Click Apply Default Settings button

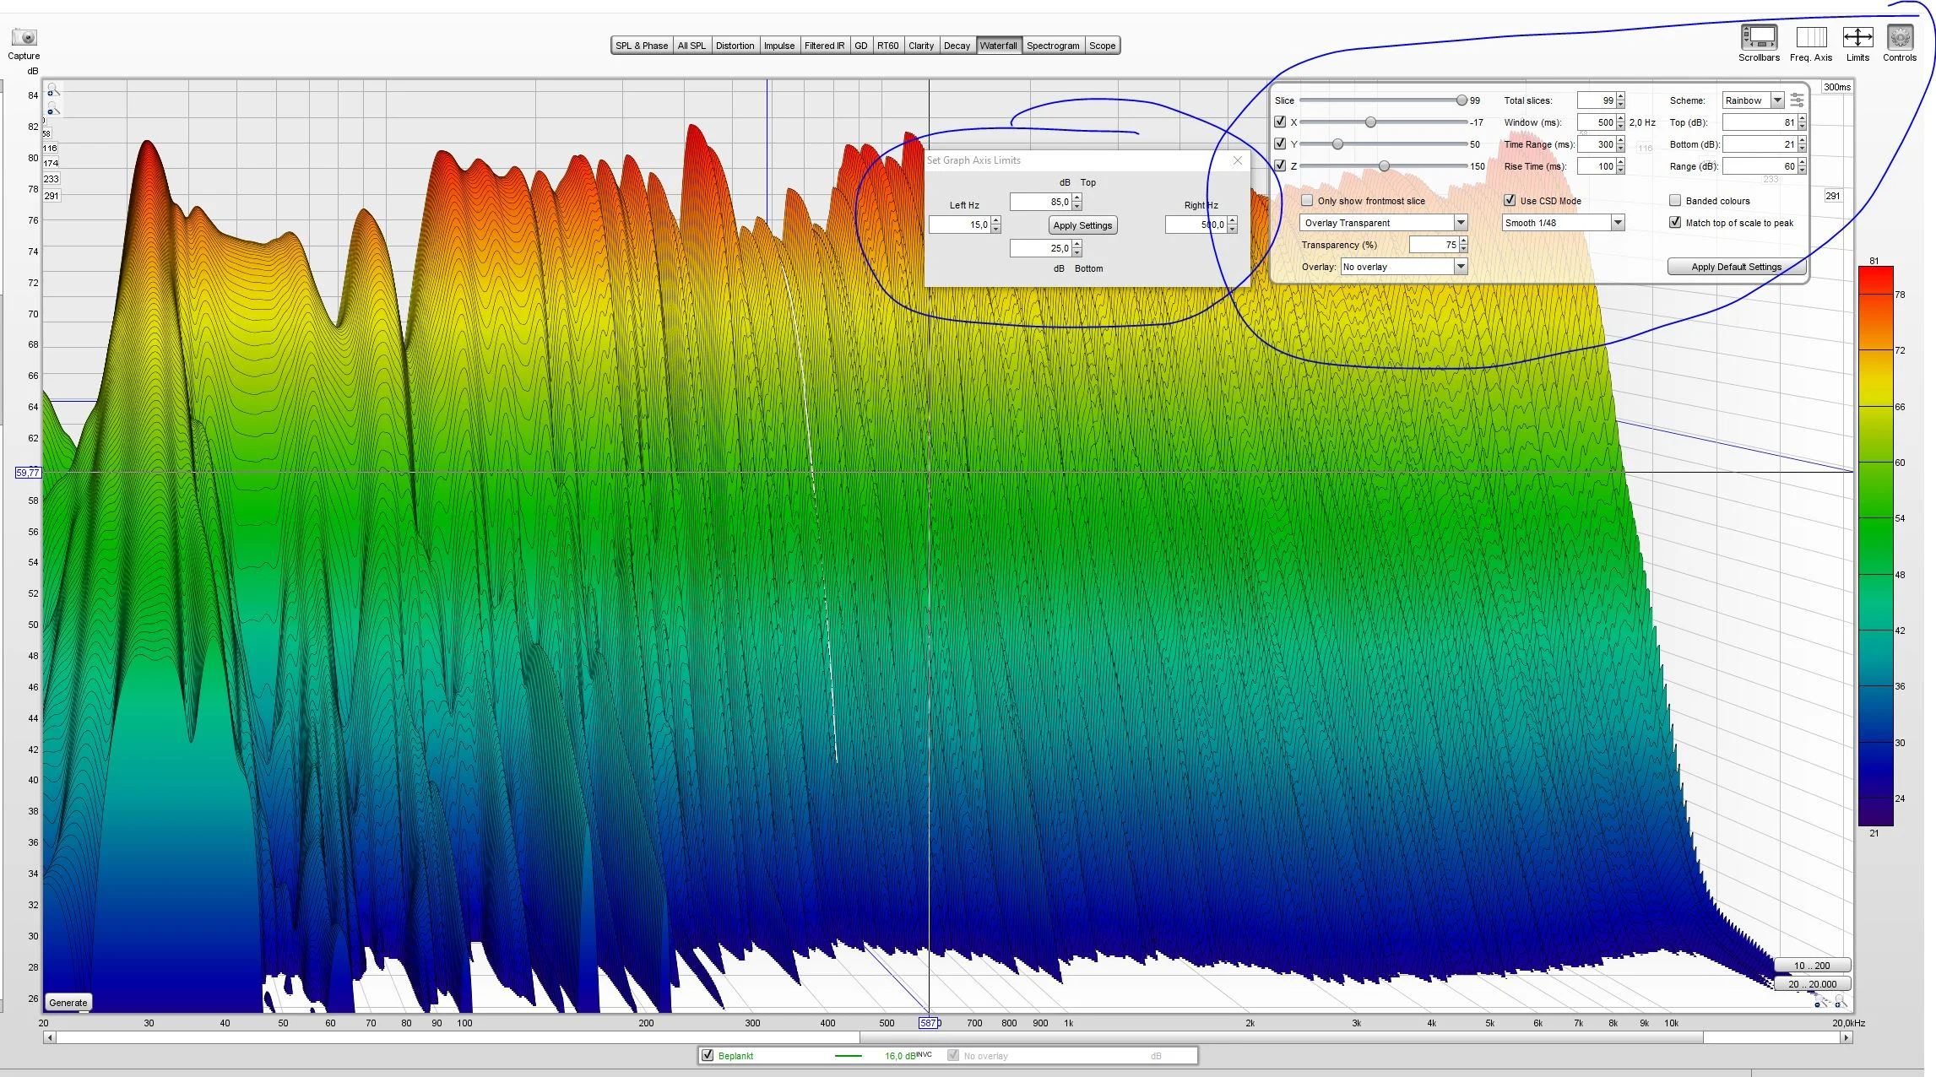click(x=1736, y=267)
